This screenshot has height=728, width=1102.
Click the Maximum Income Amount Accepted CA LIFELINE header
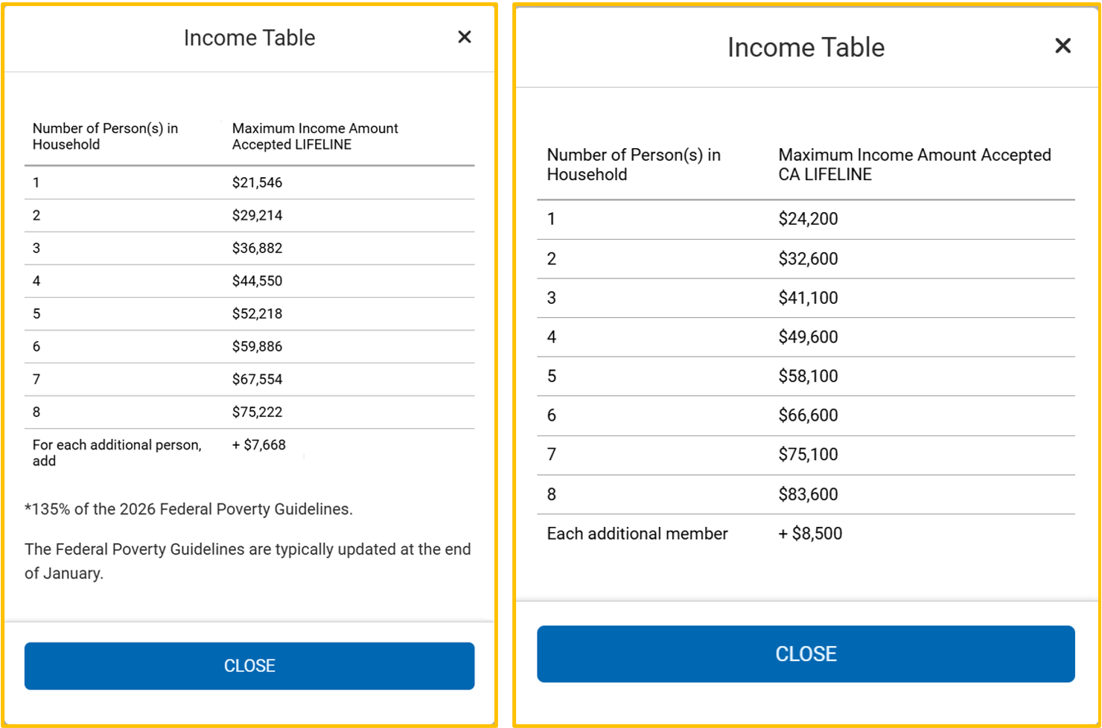click(914, 165)
